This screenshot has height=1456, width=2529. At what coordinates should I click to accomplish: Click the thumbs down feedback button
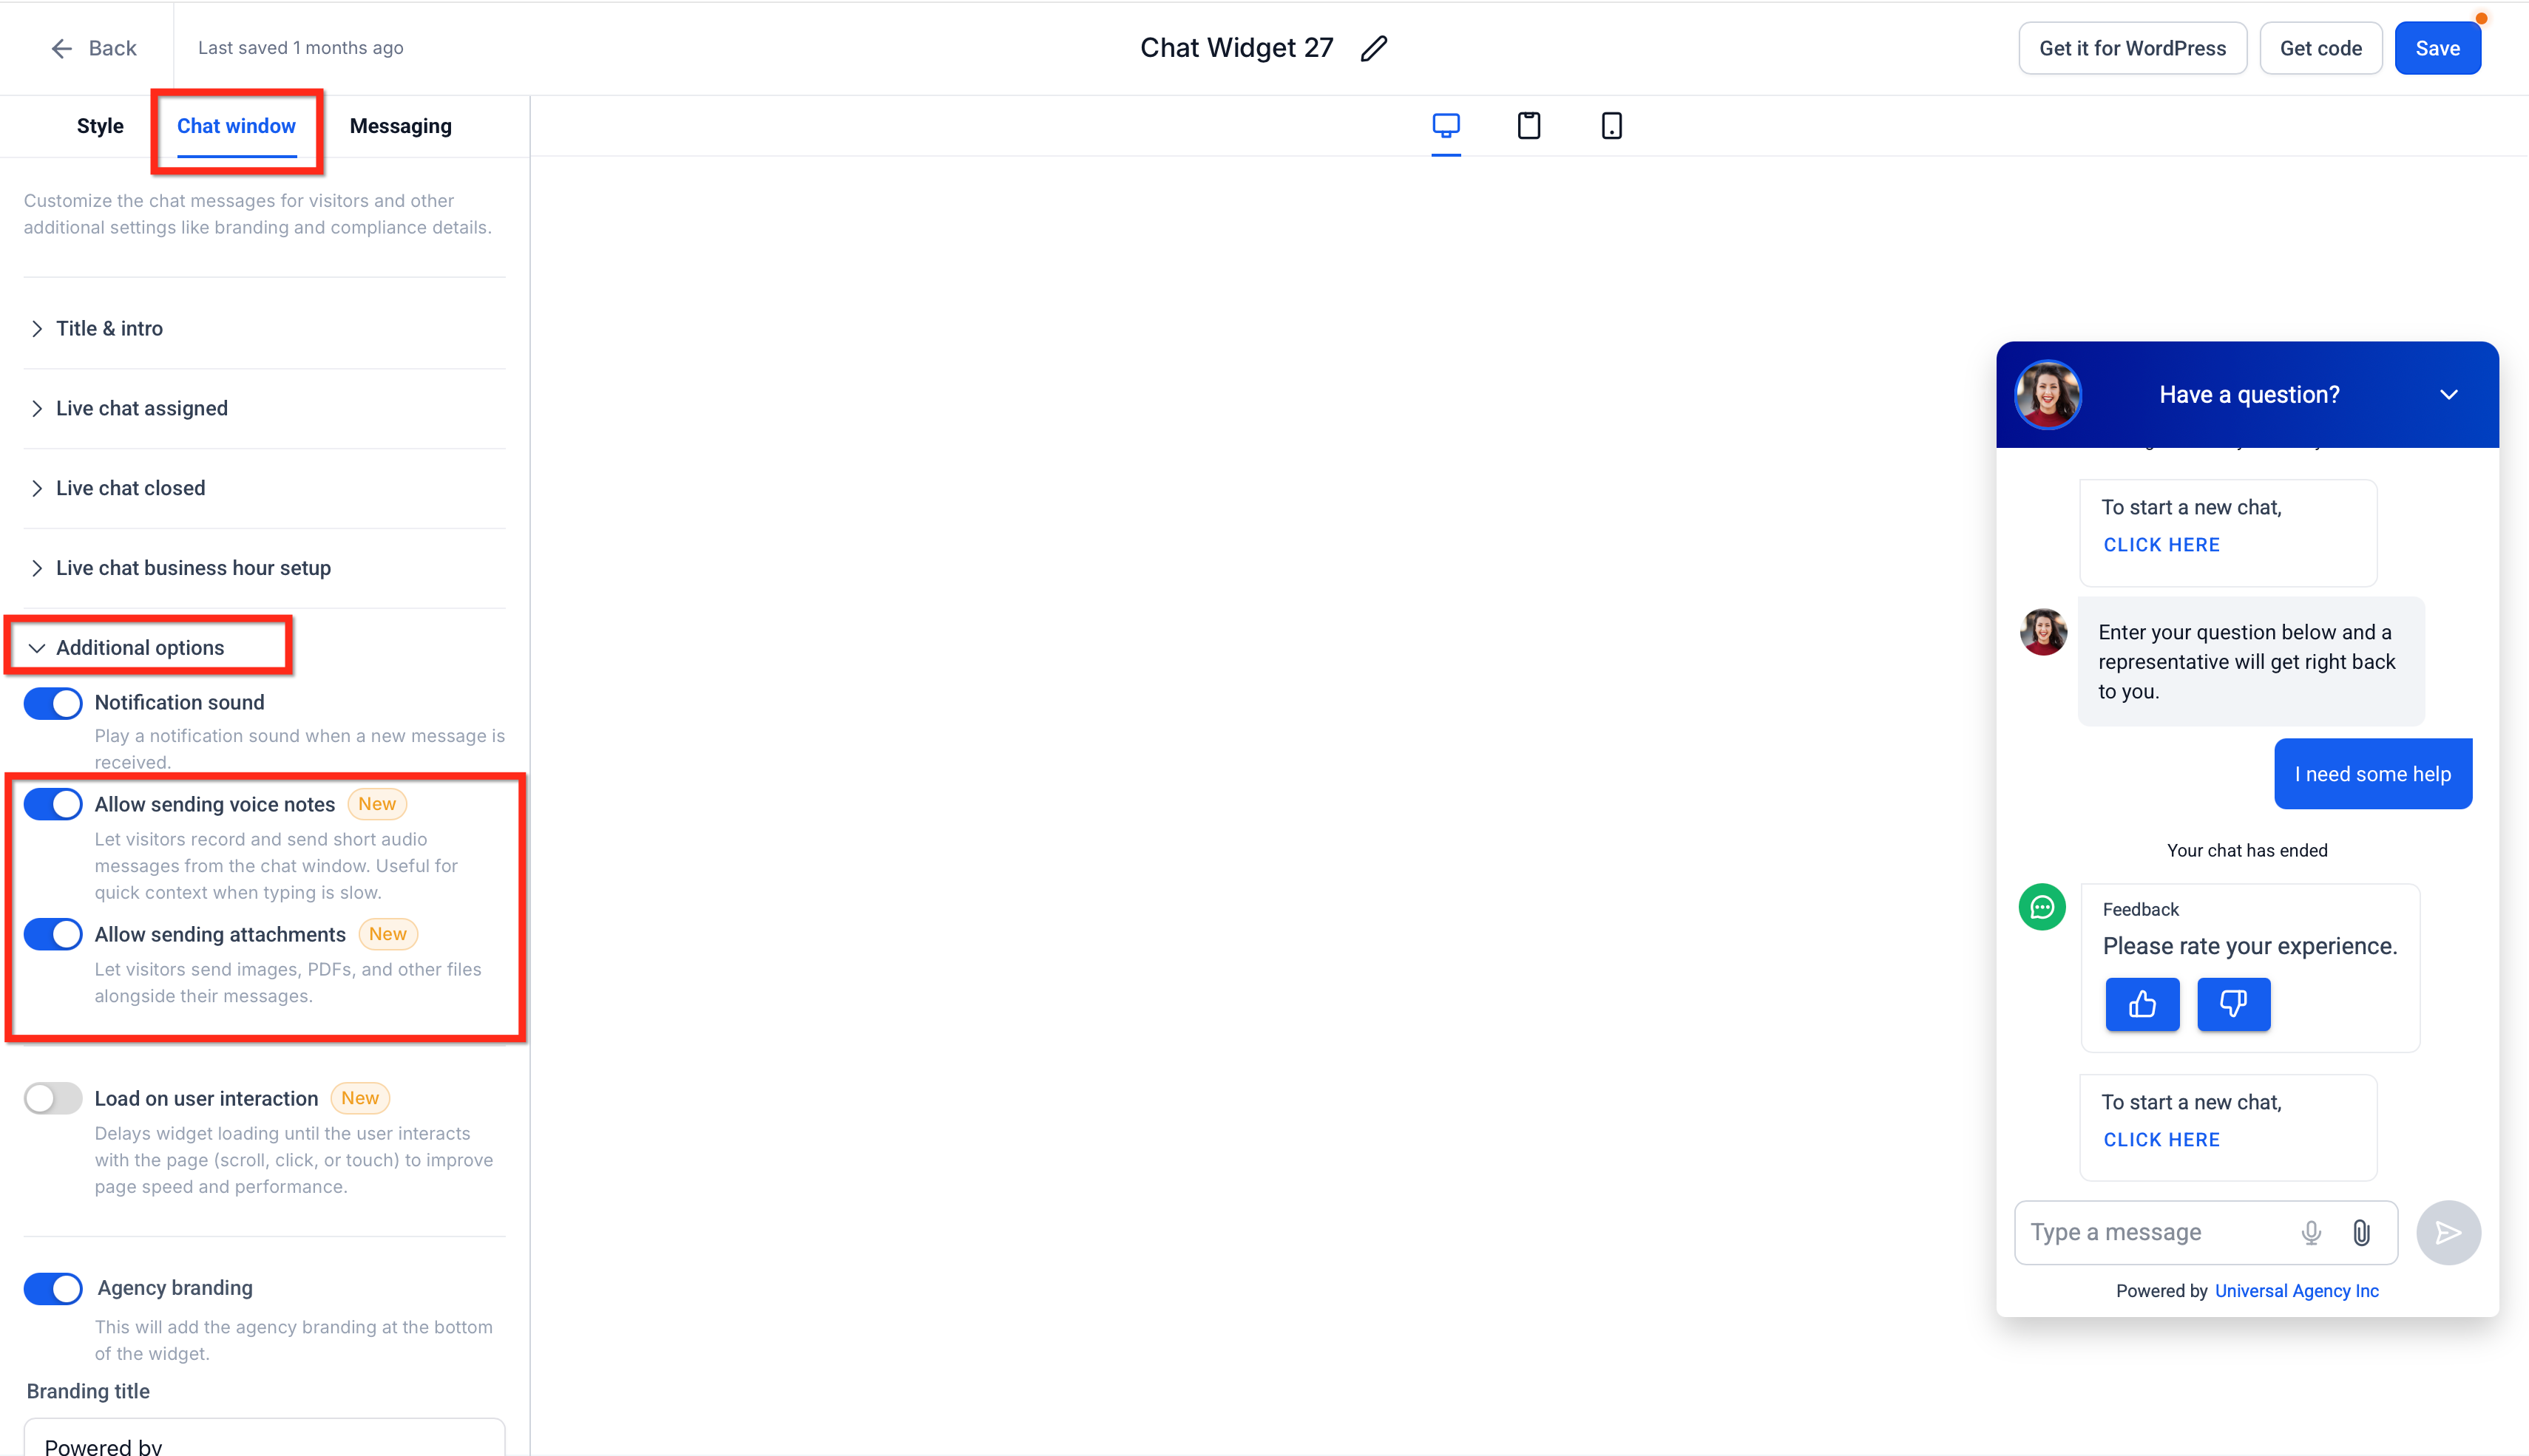pos(2233,1004)
